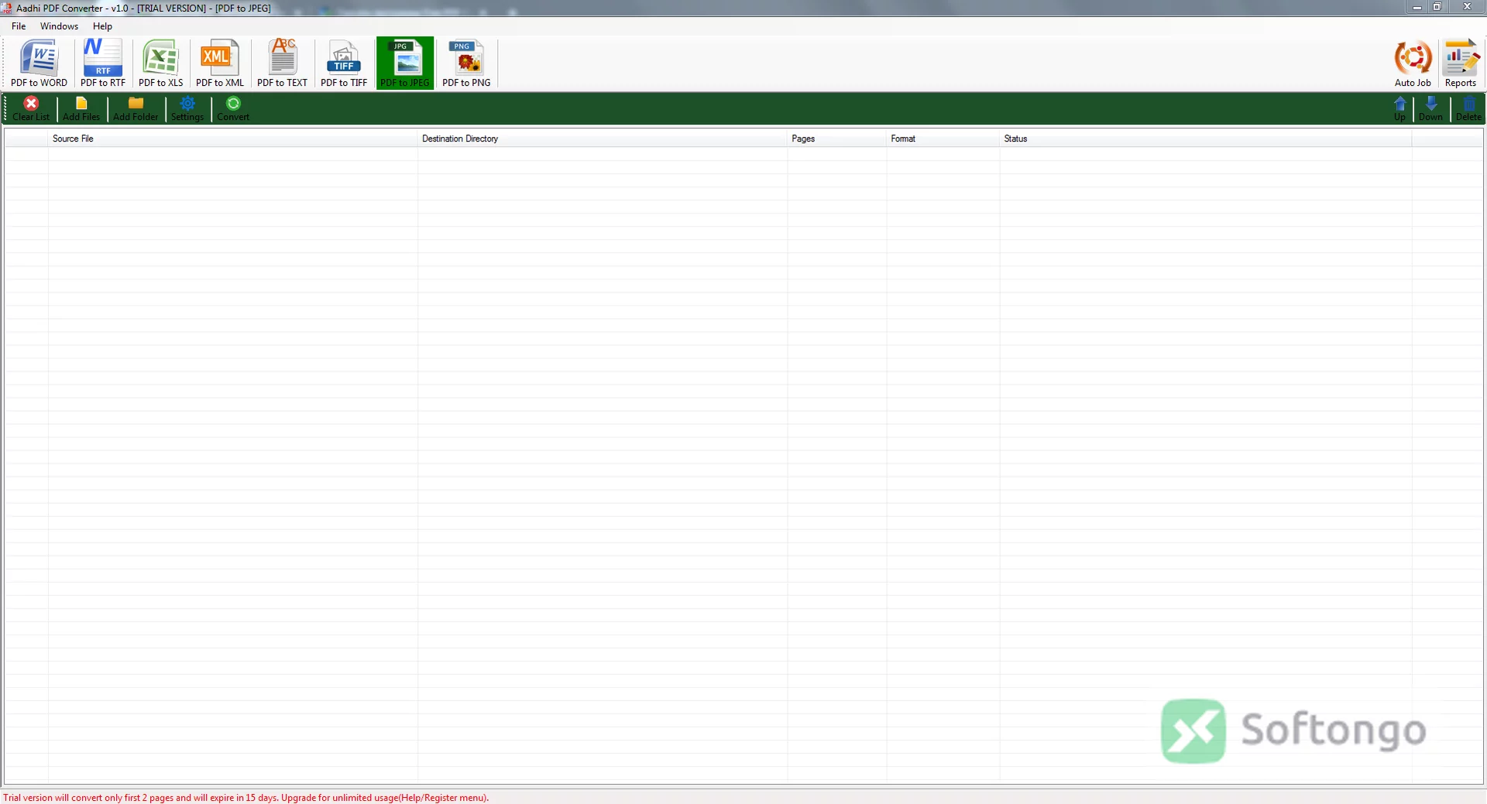
Task: Click the Destination Directory column header
Action: [603, 139]
